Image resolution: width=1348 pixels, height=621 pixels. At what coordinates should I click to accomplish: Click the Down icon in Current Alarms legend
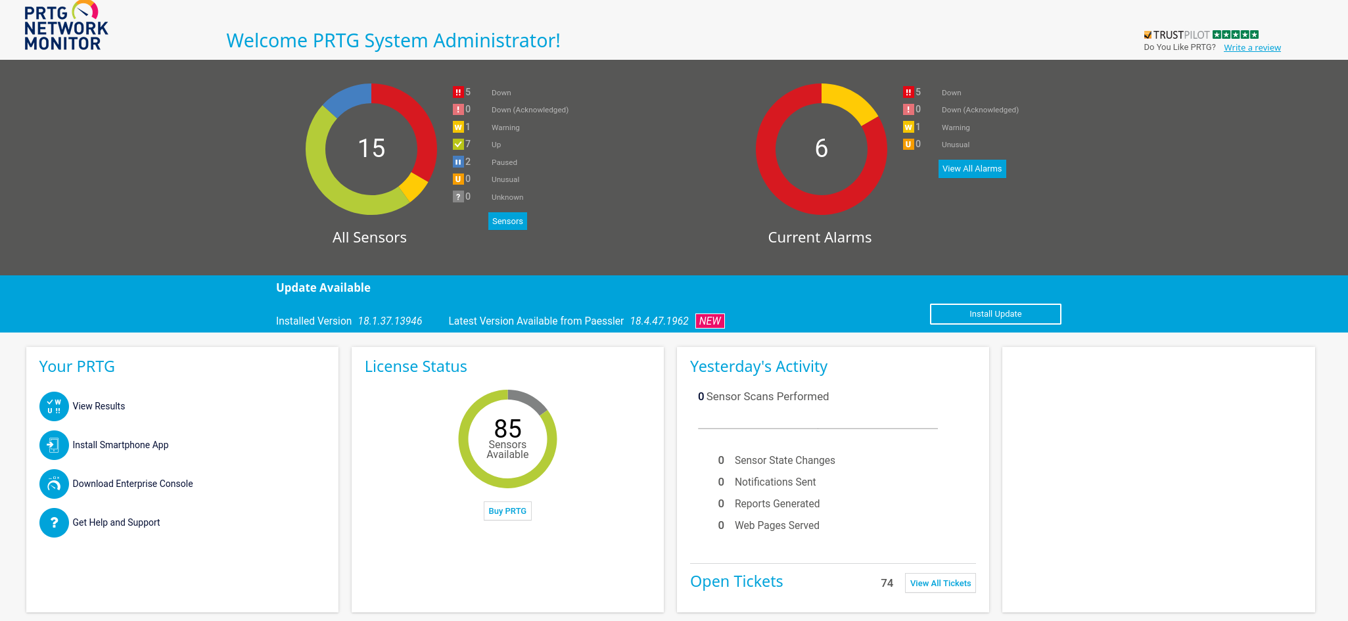coord(908,93)
